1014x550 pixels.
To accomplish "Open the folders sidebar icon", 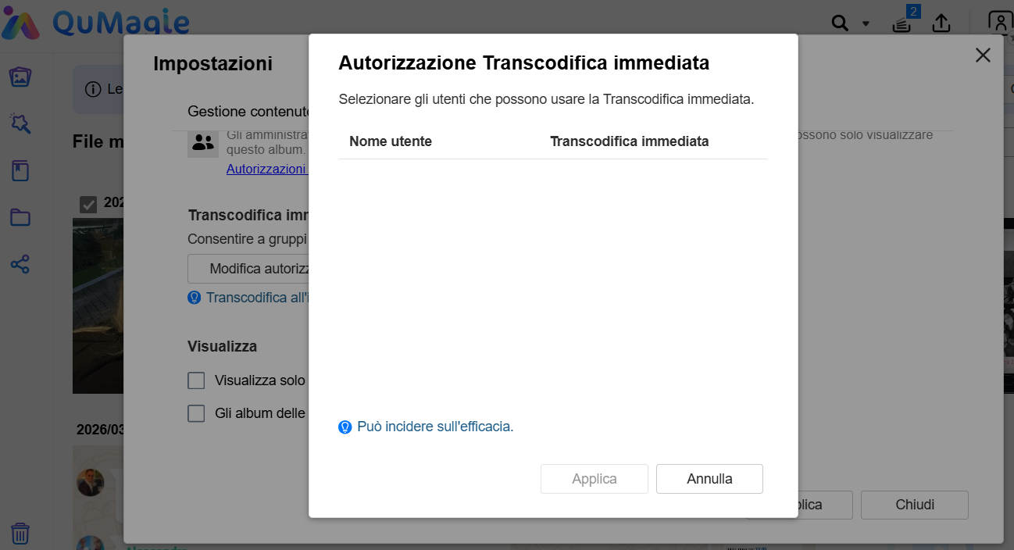I will click(20, 217).
